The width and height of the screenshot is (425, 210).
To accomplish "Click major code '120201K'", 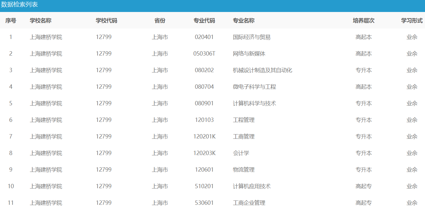I will [x=204, y=137].
